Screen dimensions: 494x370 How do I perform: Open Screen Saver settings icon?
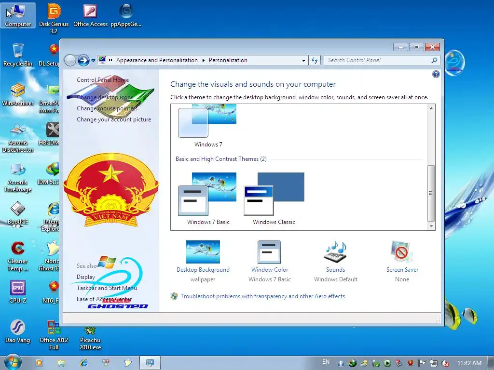click(402, 251)
